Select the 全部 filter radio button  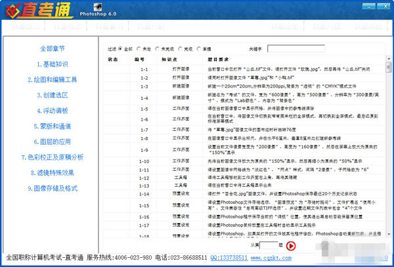tap(121, 49)
